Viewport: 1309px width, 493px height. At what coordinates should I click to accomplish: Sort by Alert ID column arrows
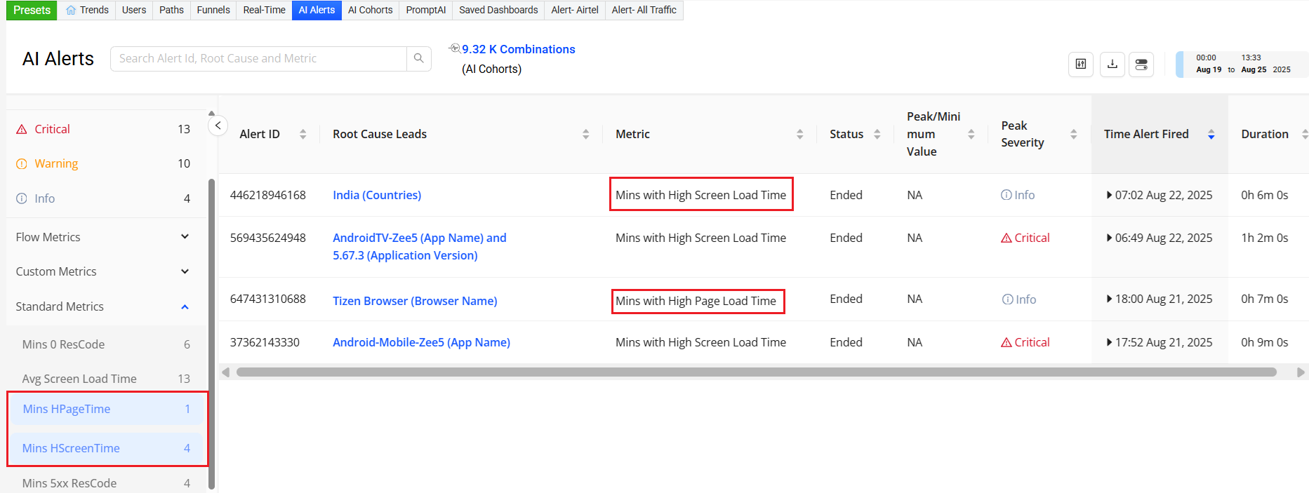pos(303,134)
